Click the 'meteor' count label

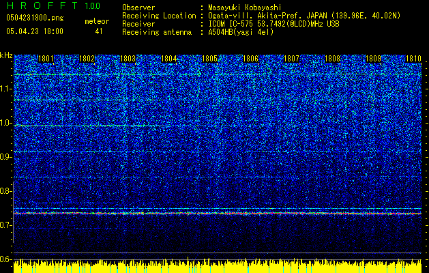click(97, 21)
